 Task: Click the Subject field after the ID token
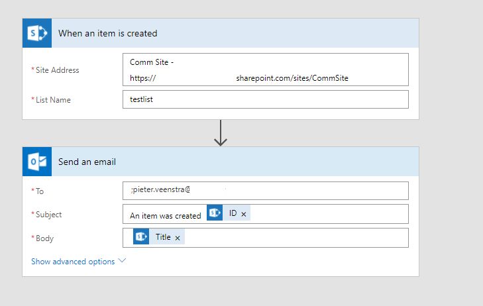(329, 214)
